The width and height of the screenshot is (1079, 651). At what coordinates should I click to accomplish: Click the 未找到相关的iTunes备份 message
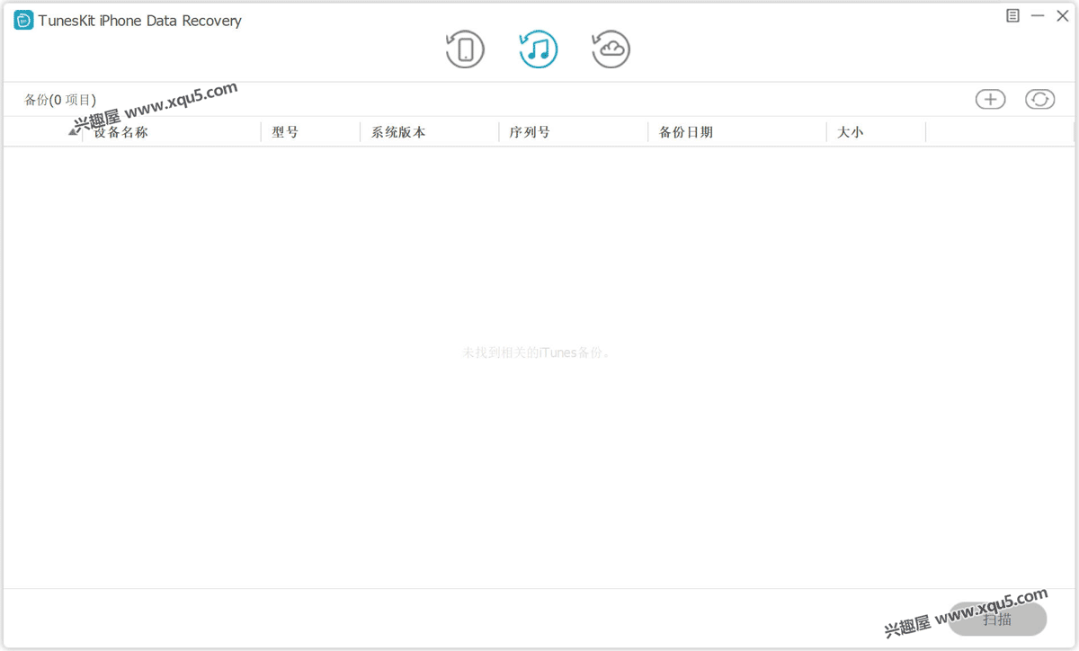click(538, 353)
